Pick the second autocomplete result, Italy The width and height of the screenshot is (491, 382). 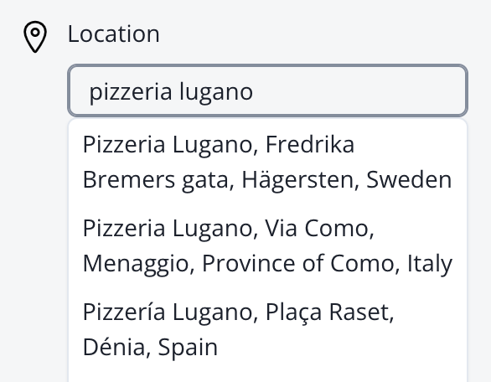(x=268, y=245)
